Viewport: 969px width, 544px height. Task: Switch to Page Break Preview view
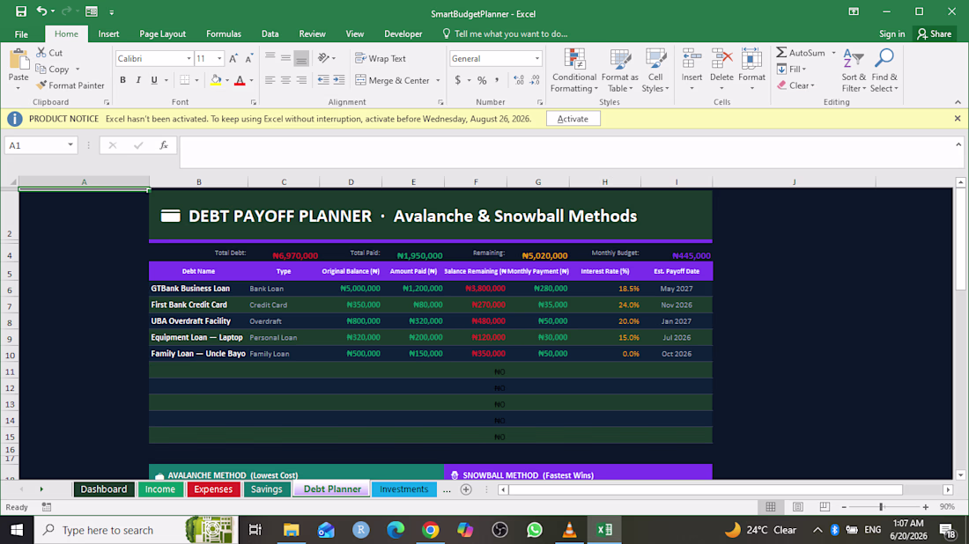click(x=825, y=507)
